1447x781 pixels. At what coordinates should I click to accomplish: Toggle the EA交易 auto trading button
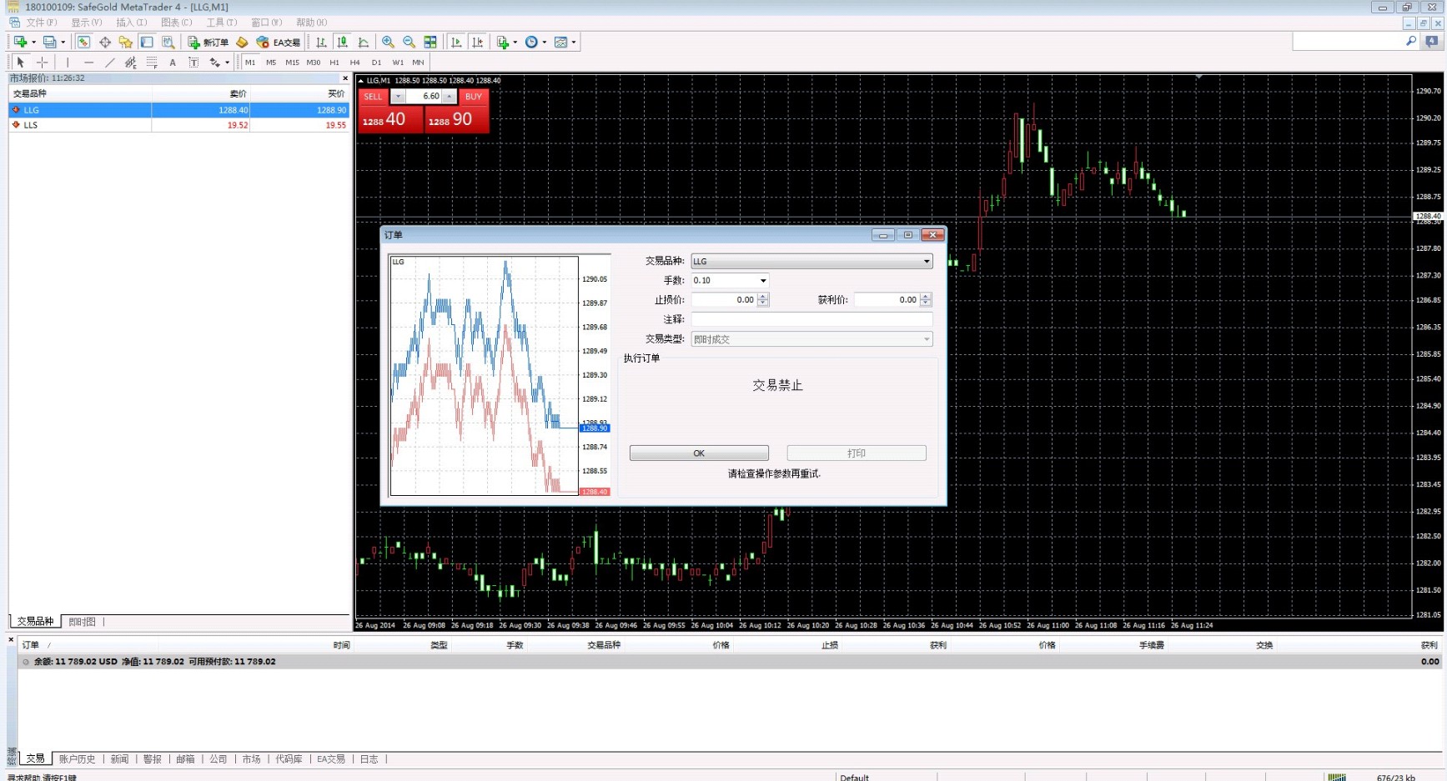(x=279, y=42)
